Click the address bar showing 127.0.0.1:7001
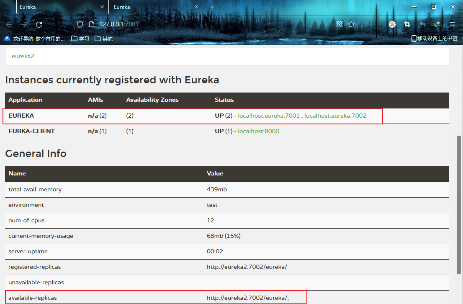 pos(119,24)
